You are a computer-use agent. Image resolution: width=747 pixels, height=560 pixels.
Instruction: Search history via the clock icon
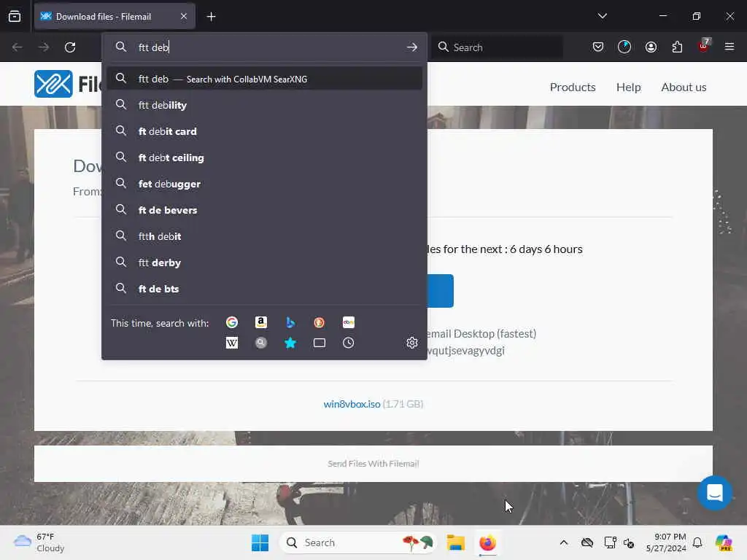point(348,343)
